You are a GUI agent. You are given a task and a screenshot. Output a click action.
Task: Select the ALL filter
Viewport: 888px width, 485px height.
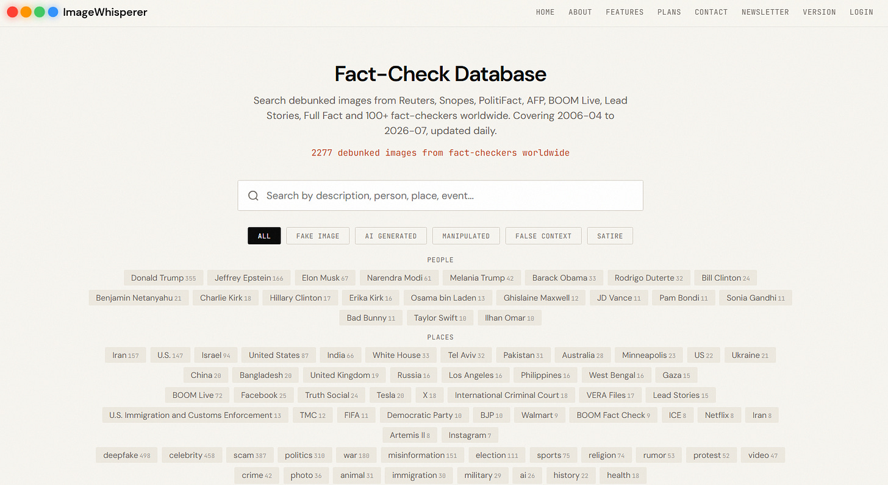264,236
